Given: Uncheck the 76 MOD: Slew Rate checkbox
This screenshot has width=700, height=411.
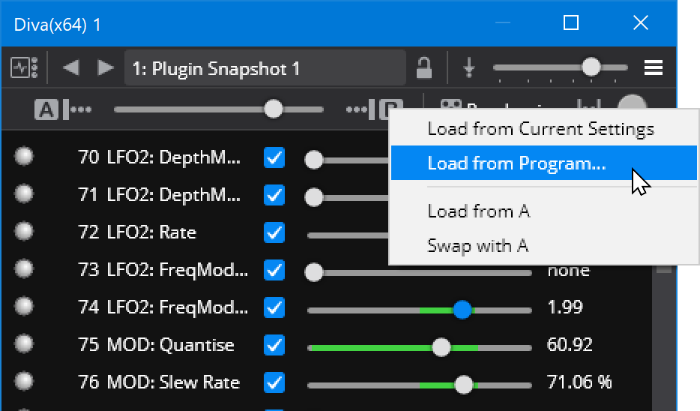Looking at the screenshot, I should [274, 382].
